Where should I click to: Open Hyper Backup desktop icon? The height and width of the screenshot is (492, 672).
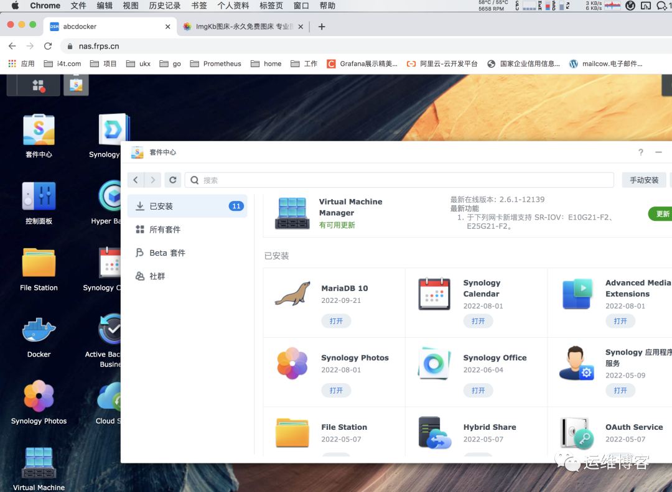coord(110,196)
